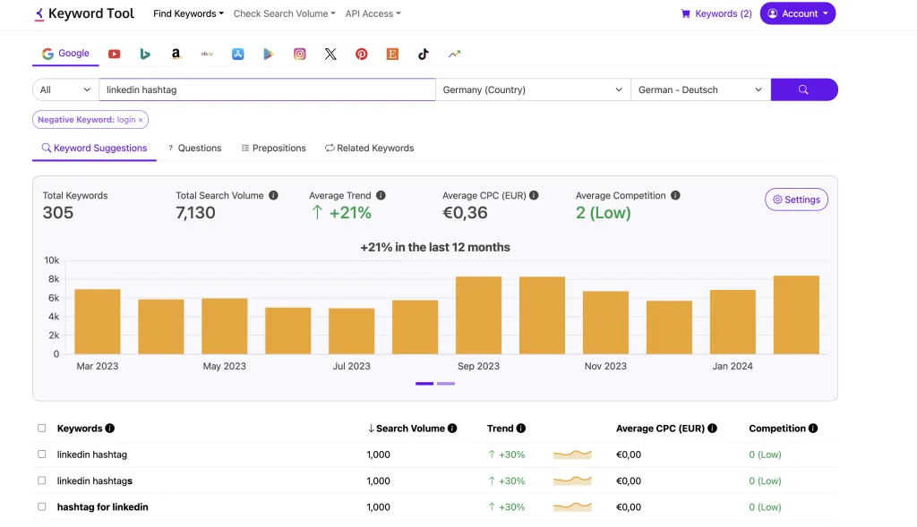Open the TikTok platform tab

[424, 54]
